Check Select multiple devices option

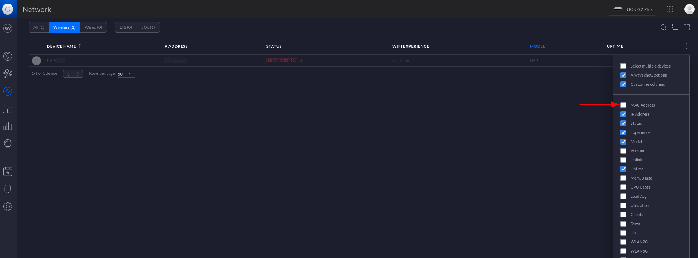(623, 66)
